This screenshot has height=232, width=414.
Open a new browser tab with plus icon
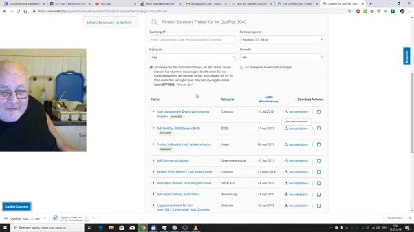[371, 4]
